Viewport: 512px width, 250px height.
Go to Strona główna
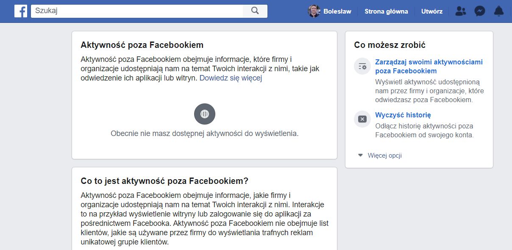coord(386,11)
